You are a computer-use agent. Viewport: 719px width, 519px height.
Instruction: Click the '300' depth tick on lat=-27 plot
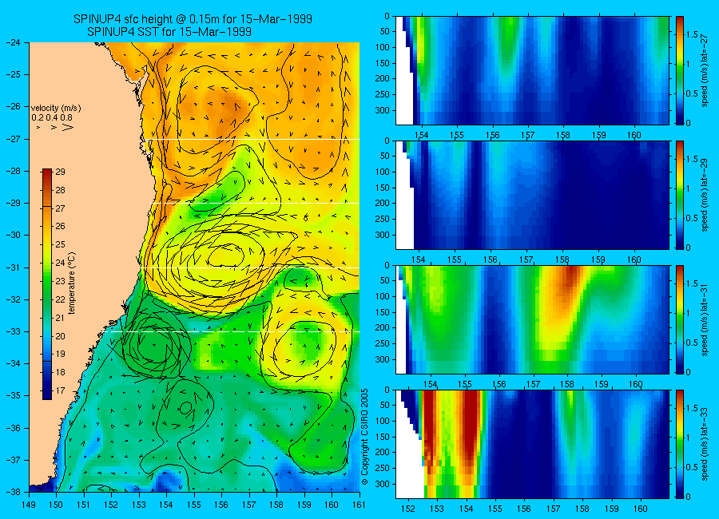[x=383, y=110]
